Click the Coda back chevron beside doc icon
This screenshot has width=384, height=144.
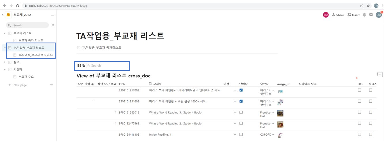click(x=3, y=15)
